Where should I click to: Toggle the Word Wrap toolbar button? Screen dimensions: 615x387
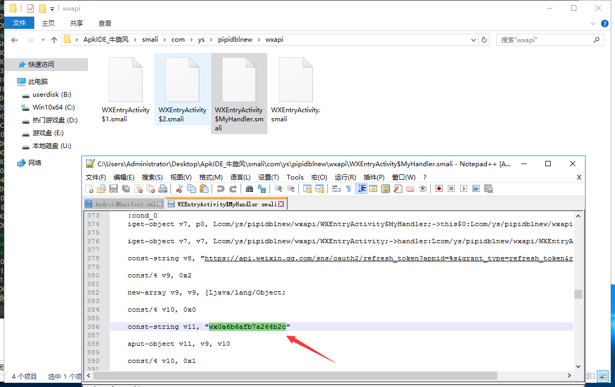336,189
